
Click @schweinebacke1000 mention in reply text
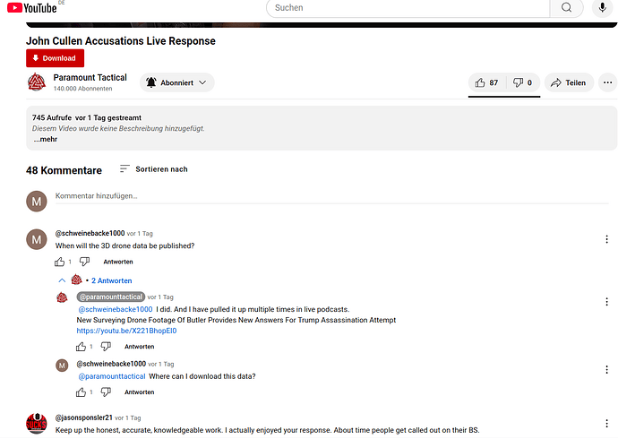coord(116,309)
